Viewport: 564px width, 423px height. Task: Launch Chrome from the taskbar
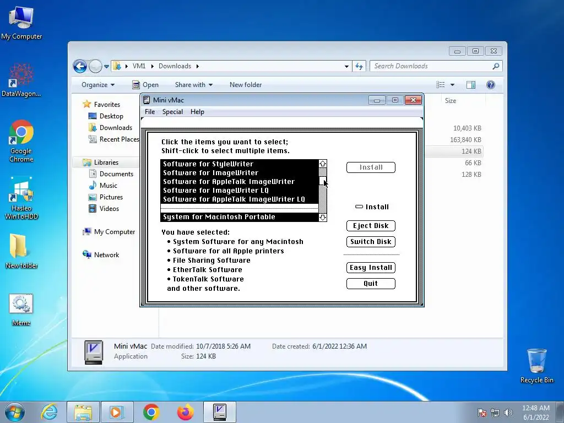point(151,412)
